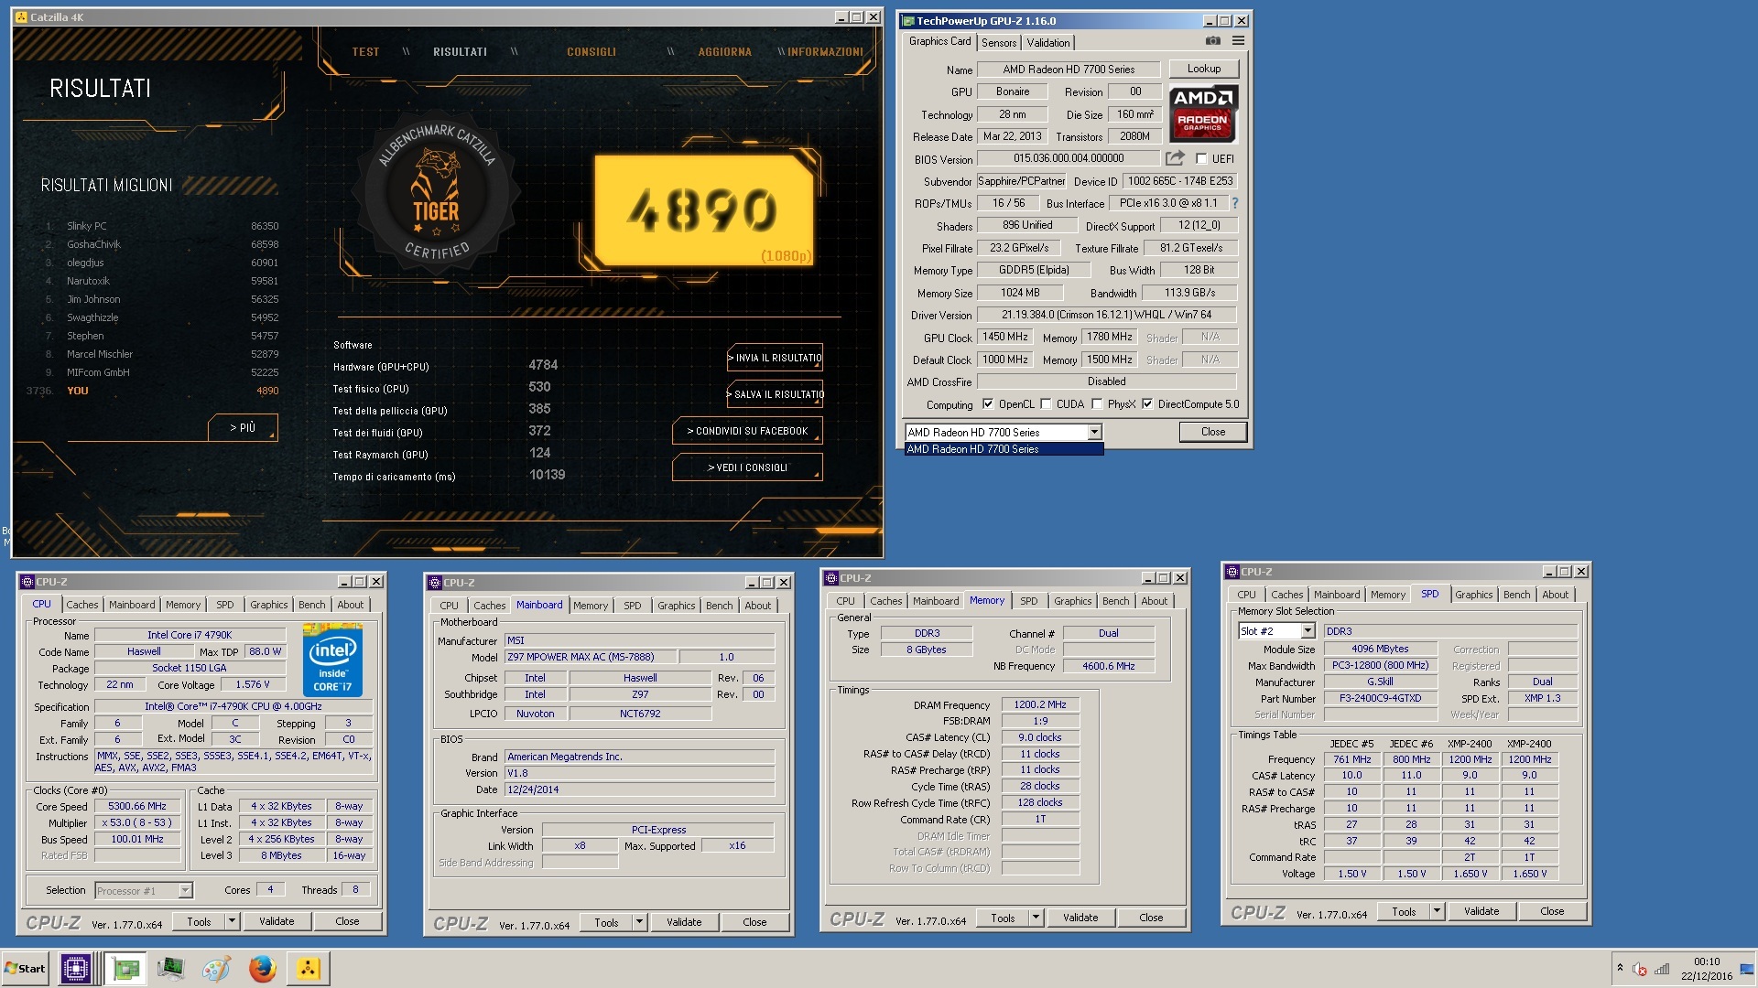Select AMD Radeon HD 7700 Series list entry
The width and height of the screenshot is (1758, 988).
1004,449
